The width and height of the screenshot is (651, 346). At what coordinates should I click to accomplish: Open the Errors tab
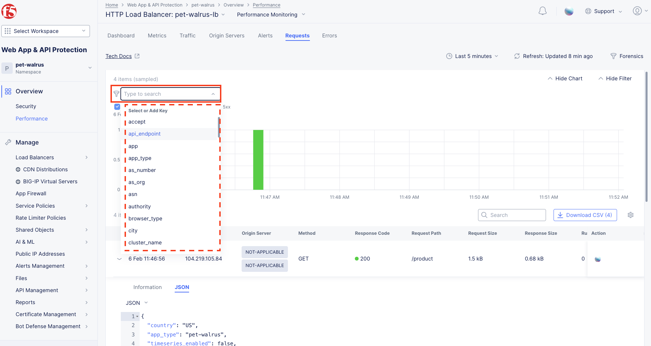tap(329, 36)
